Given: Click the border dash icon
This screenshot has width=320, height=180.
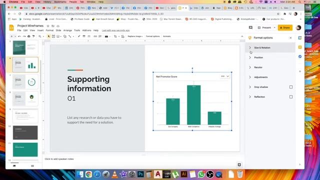Looking at the screenshot, I should point(89,36).
